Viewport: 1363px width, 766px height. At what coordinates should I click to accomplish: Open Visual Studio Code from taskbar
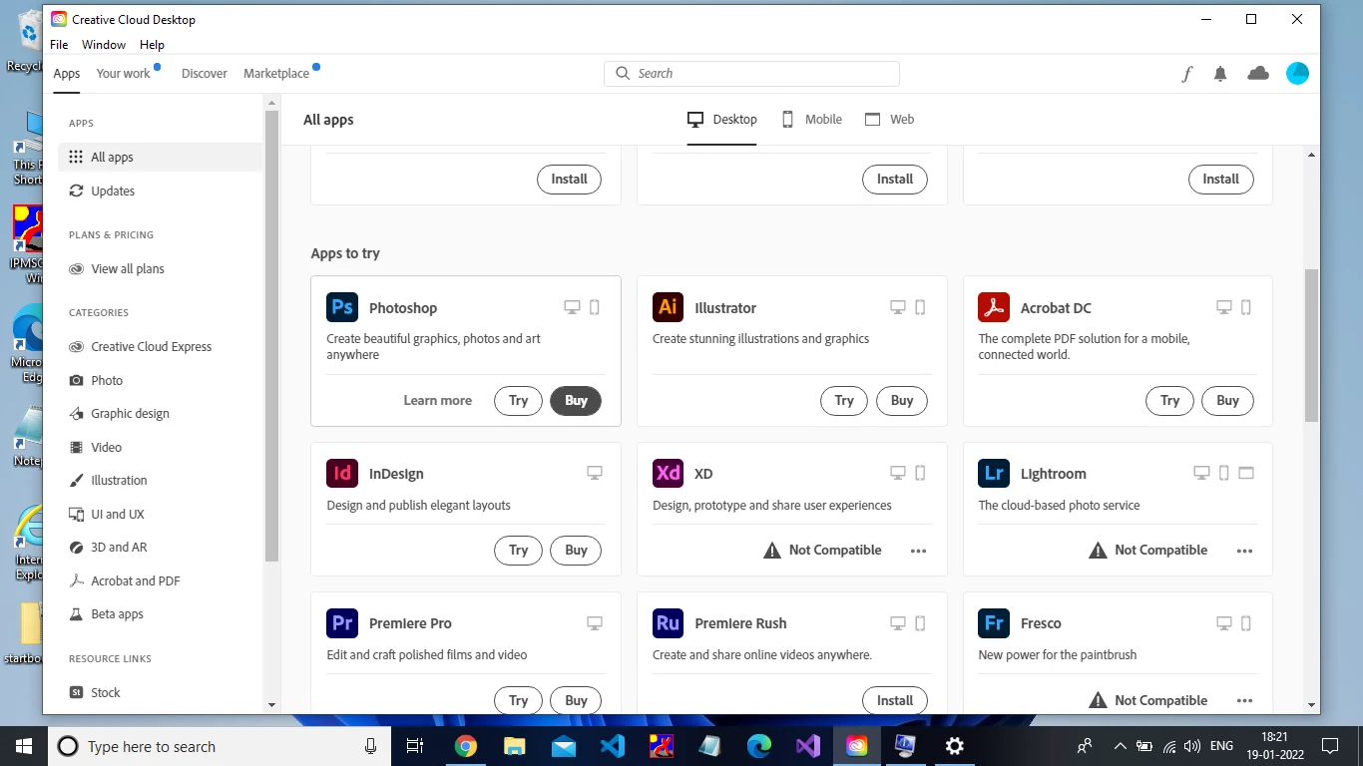tap(613, 746)
